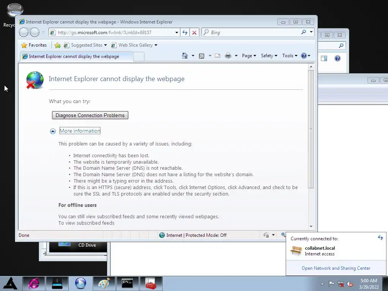Image resolution: width=388 pixels, height=291 pixels.
Task: Click the Internet Protected Mode status zone
Action: point(193,235)
